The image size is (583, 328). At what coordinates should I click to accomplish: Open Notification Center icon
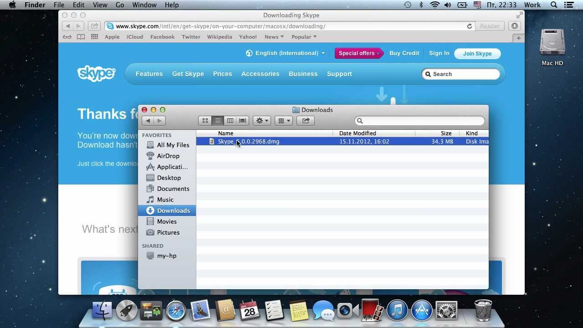(x=569, y=5)
